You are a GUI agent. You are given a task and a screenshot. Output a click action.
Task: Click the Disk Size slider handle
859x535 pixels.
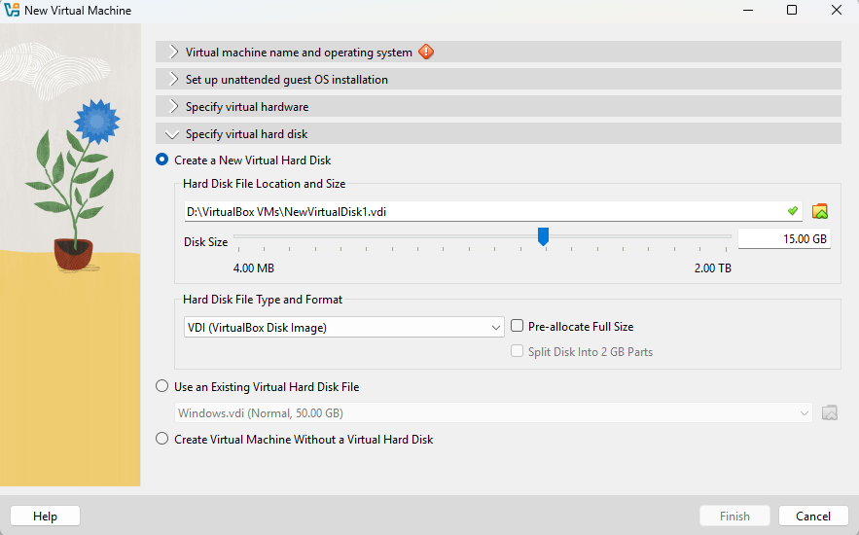[x=543, y=236]
